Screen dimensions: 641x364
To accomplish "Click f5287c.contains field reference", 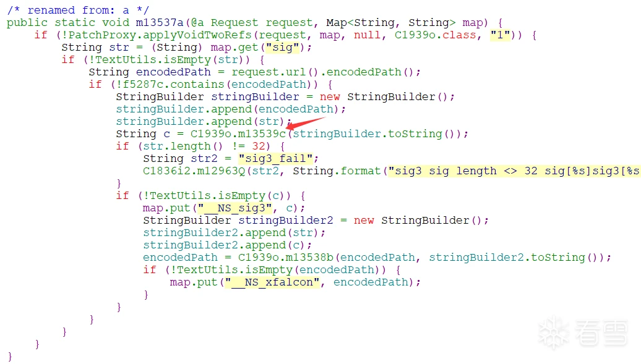I will coord(173,85).
